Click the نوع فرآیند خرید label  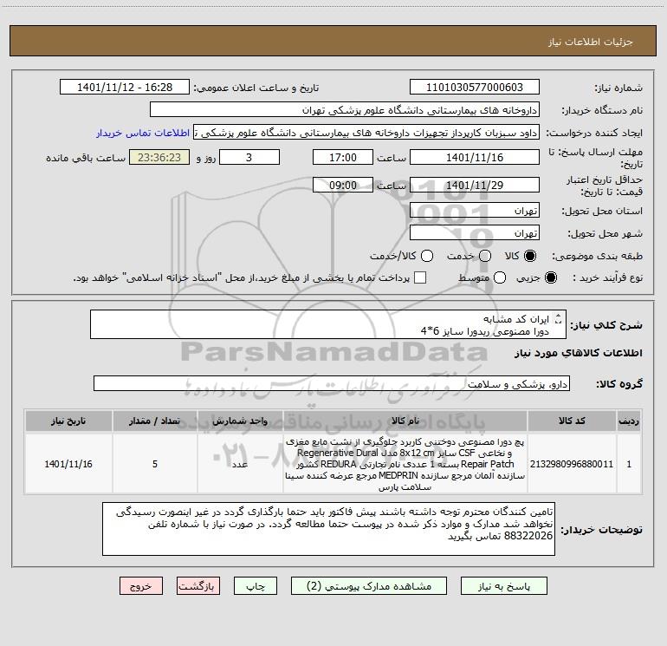(607, 277)
